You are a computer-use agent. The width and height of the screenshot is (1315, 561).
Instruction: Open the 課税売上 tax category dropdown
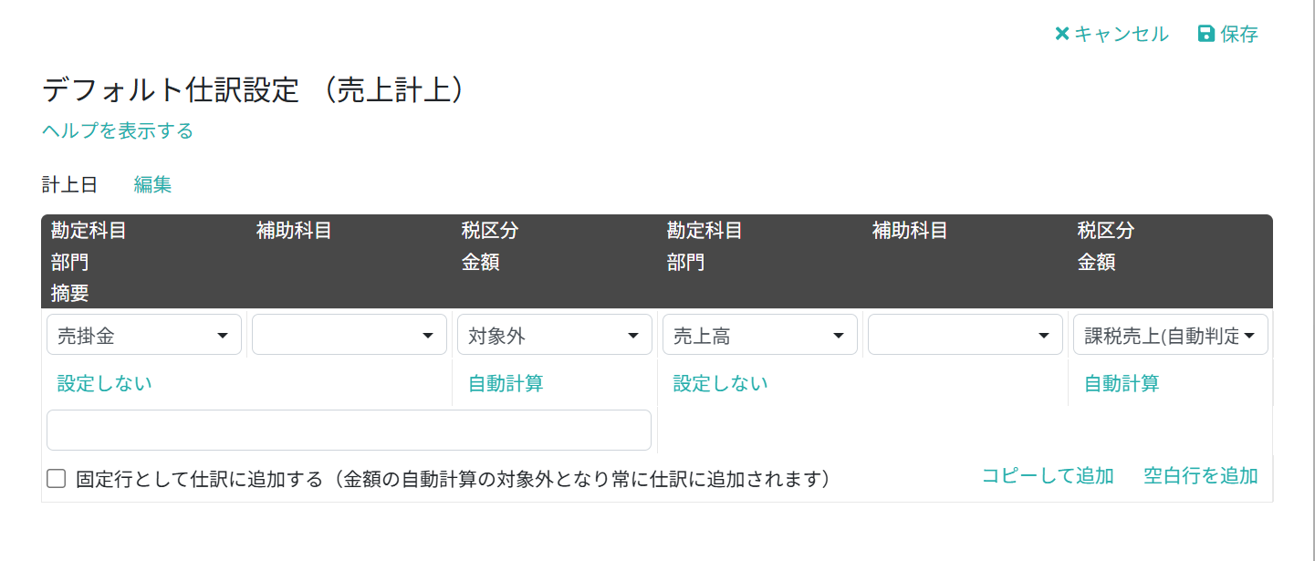(1171, 335)
